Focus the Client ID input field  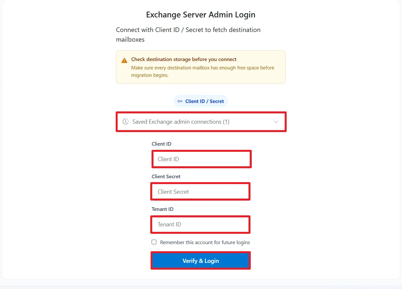[201, 159]
